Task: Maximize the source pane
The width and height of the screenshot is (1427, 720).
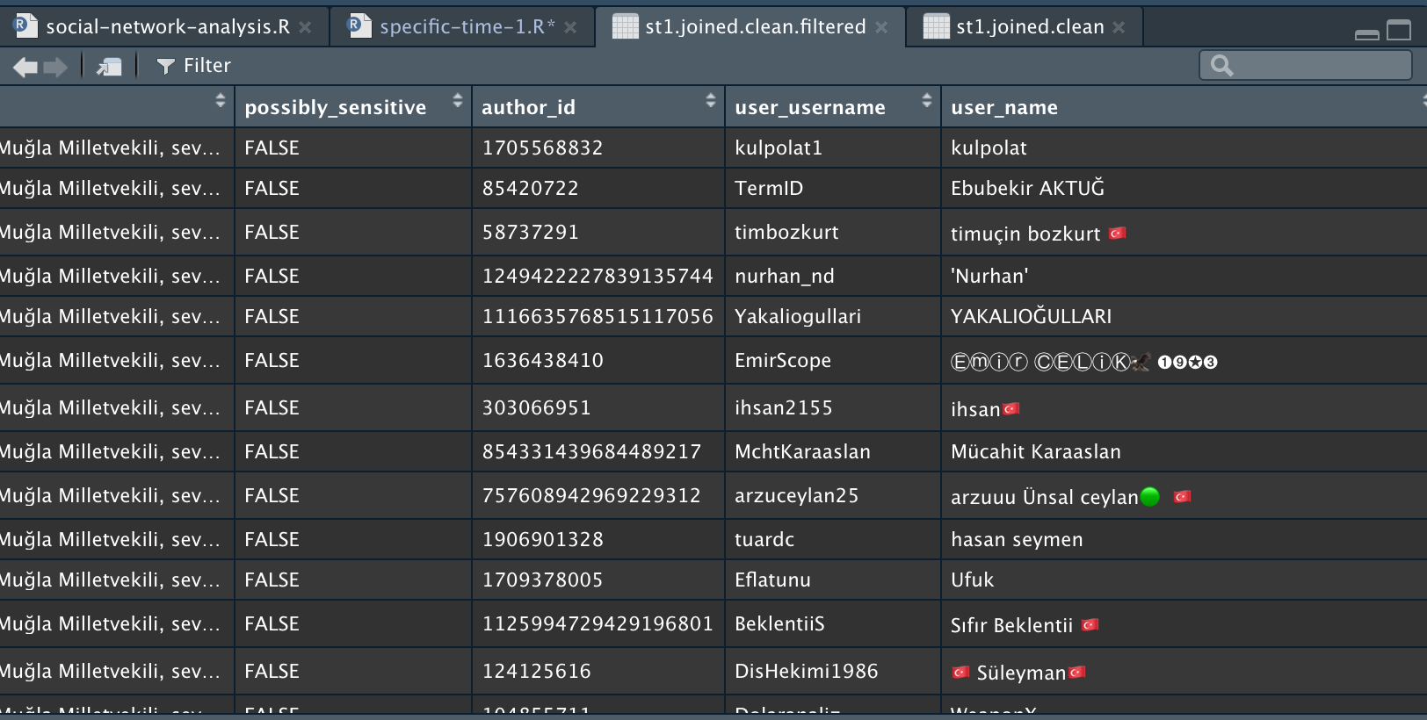Action: pyautogui.click(x=1399, y=31)
